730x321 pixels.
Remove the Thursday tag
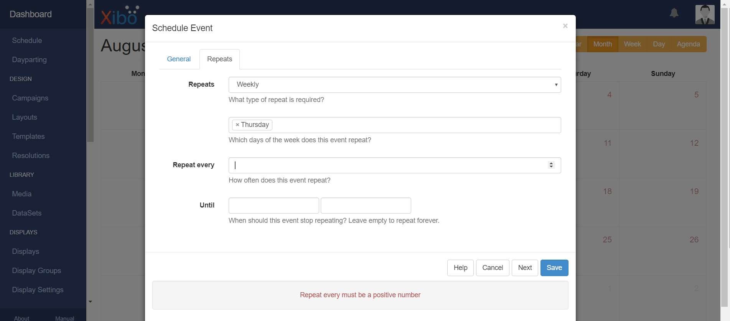237,125
